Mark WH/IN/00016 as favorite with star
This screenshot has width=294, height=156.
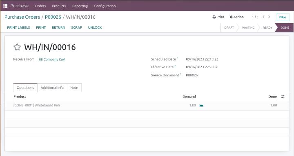pos(17,47)
